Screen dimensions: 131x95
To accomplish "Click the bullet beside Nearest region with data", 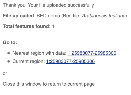I will point(9,53).
